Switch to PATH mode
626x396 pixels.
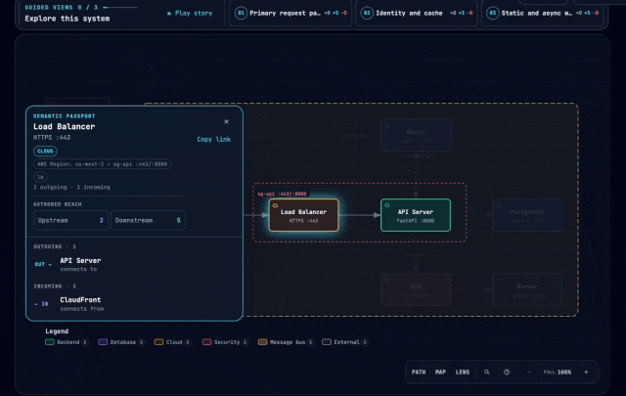coord(419,373)
